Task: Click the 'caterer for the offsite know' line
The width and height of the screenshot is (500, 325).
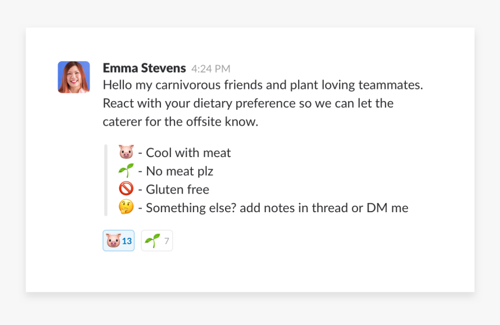Action: pos(180,122)
